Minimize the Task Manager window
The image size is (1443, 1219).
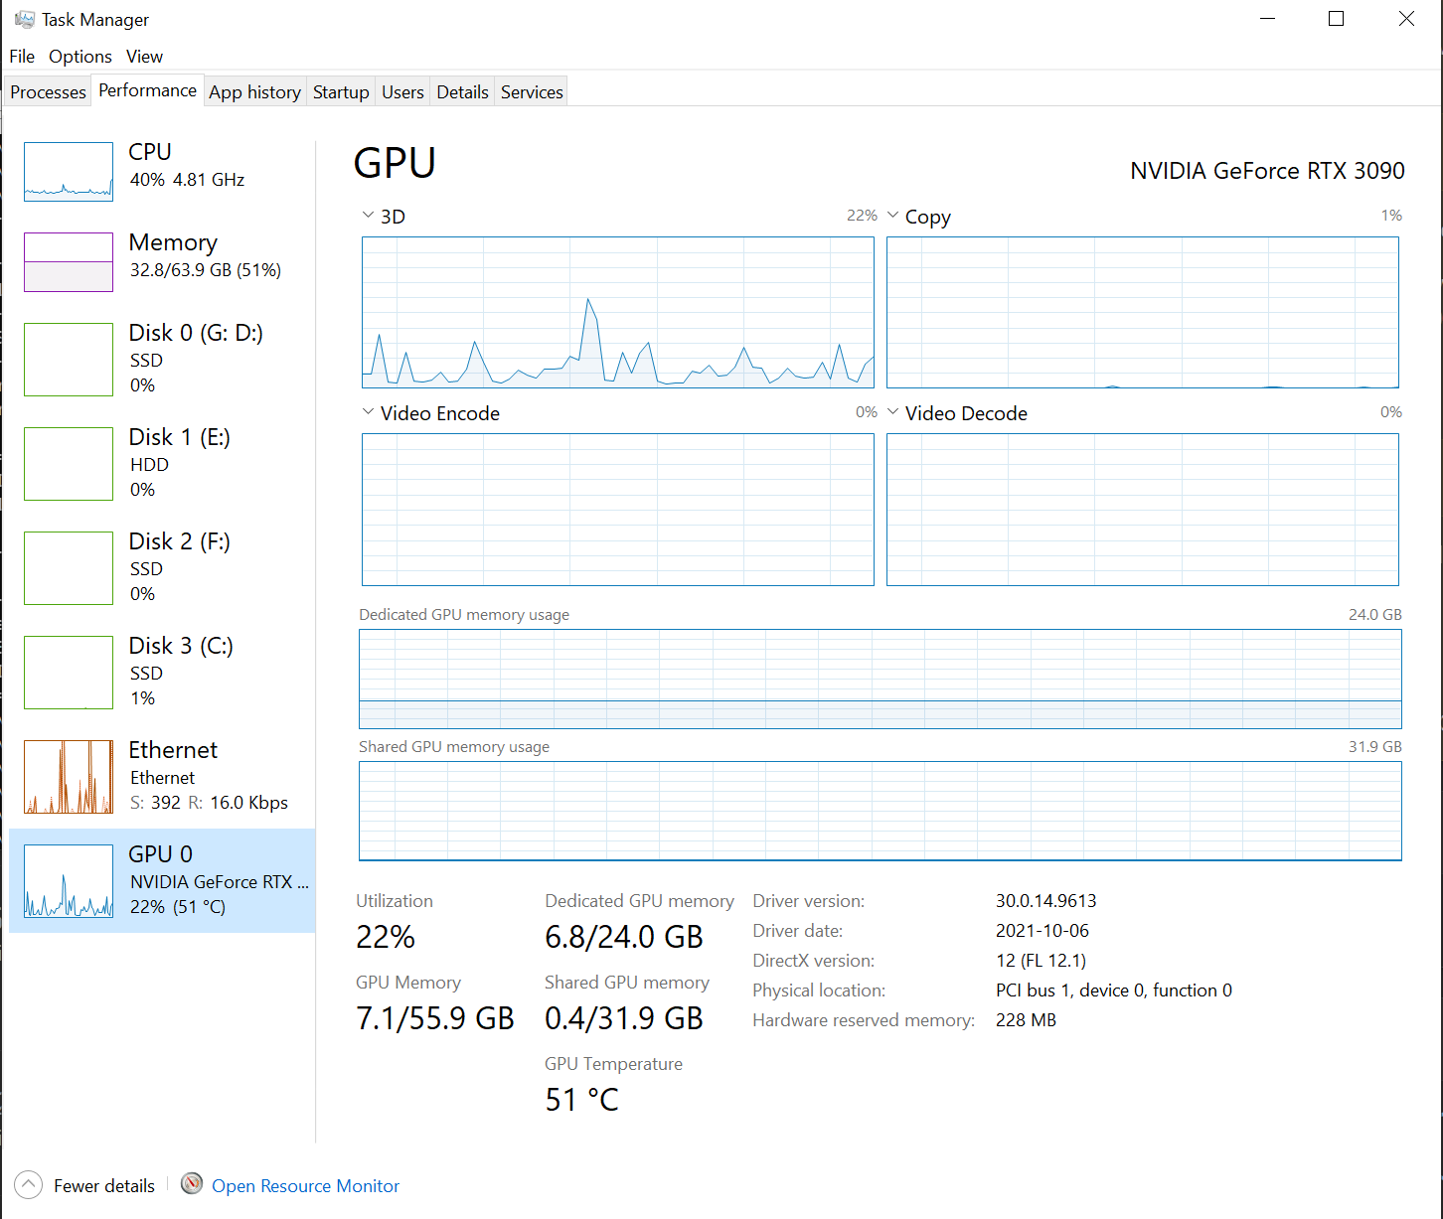pyautogui.click(x=1267, y=19)
